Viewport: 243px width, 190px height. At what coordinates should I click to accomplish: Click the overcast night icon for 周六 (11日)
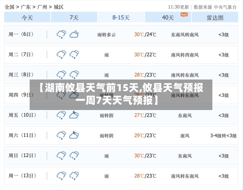pyautogui.click(x=74, y=135)
